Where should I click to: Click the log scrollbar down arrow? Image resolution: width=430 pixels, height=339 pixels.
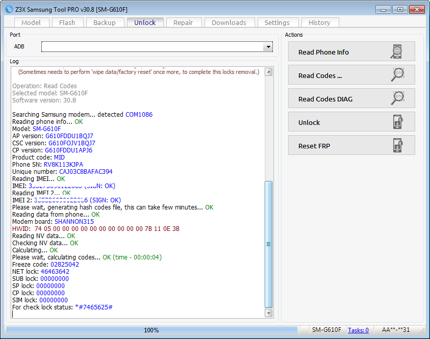pyautogui.click(x=269, y=312)
